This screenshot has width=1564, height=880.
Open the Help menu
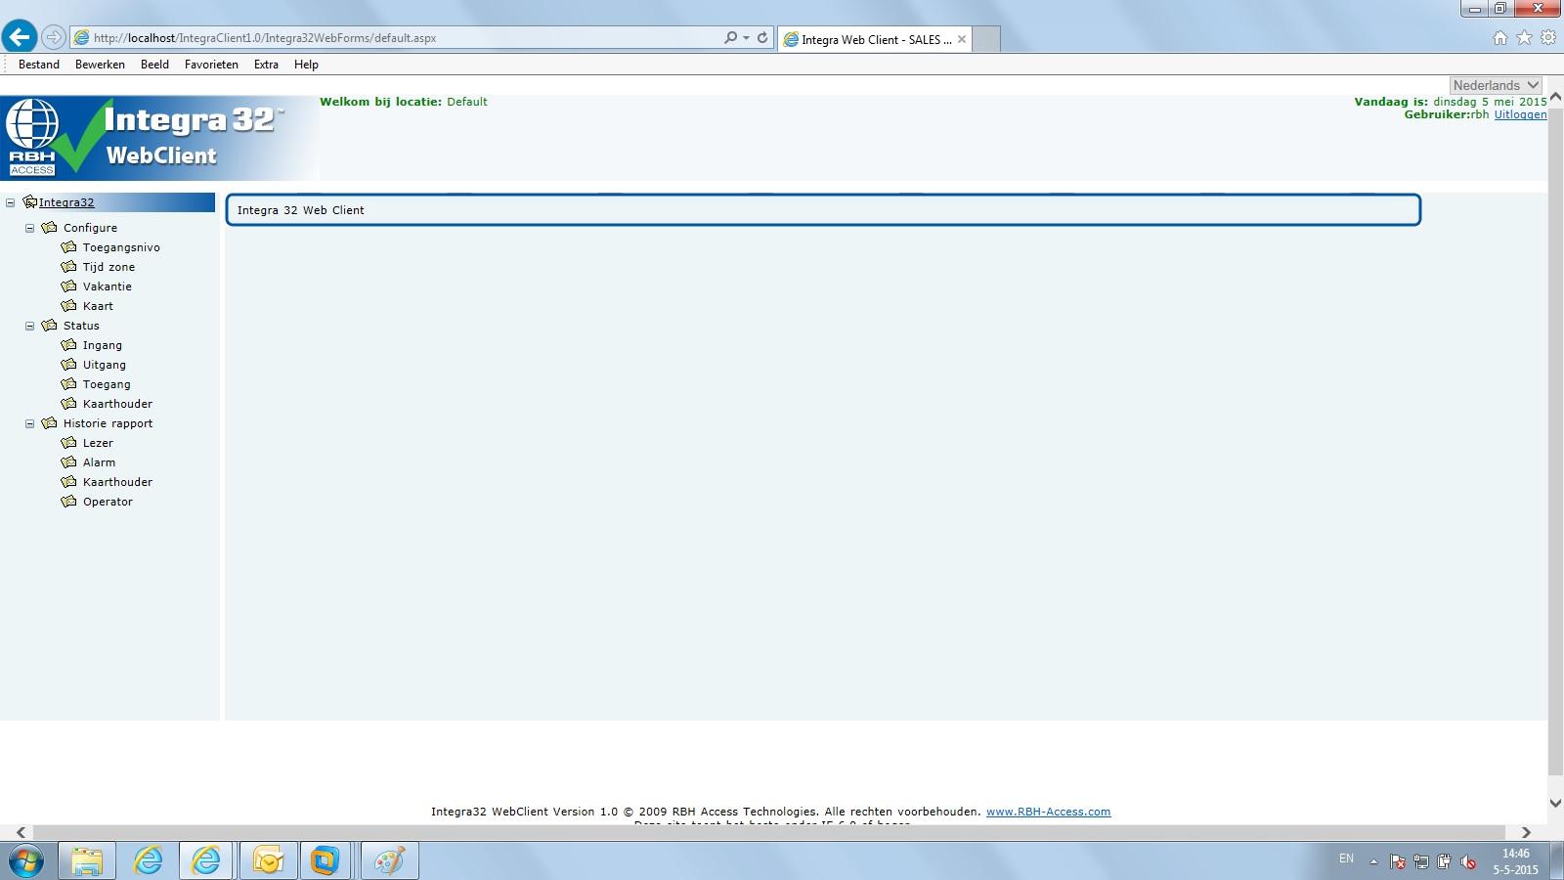coord(306,65)
